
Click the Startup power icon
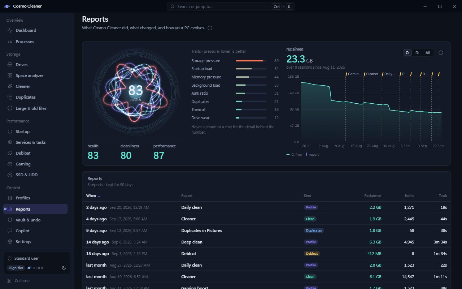coord(10,131)
